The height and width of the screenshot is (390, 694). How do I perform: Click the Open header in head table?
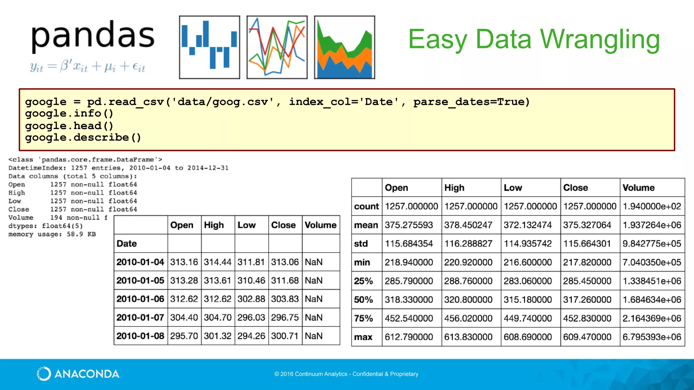[182, 225]
